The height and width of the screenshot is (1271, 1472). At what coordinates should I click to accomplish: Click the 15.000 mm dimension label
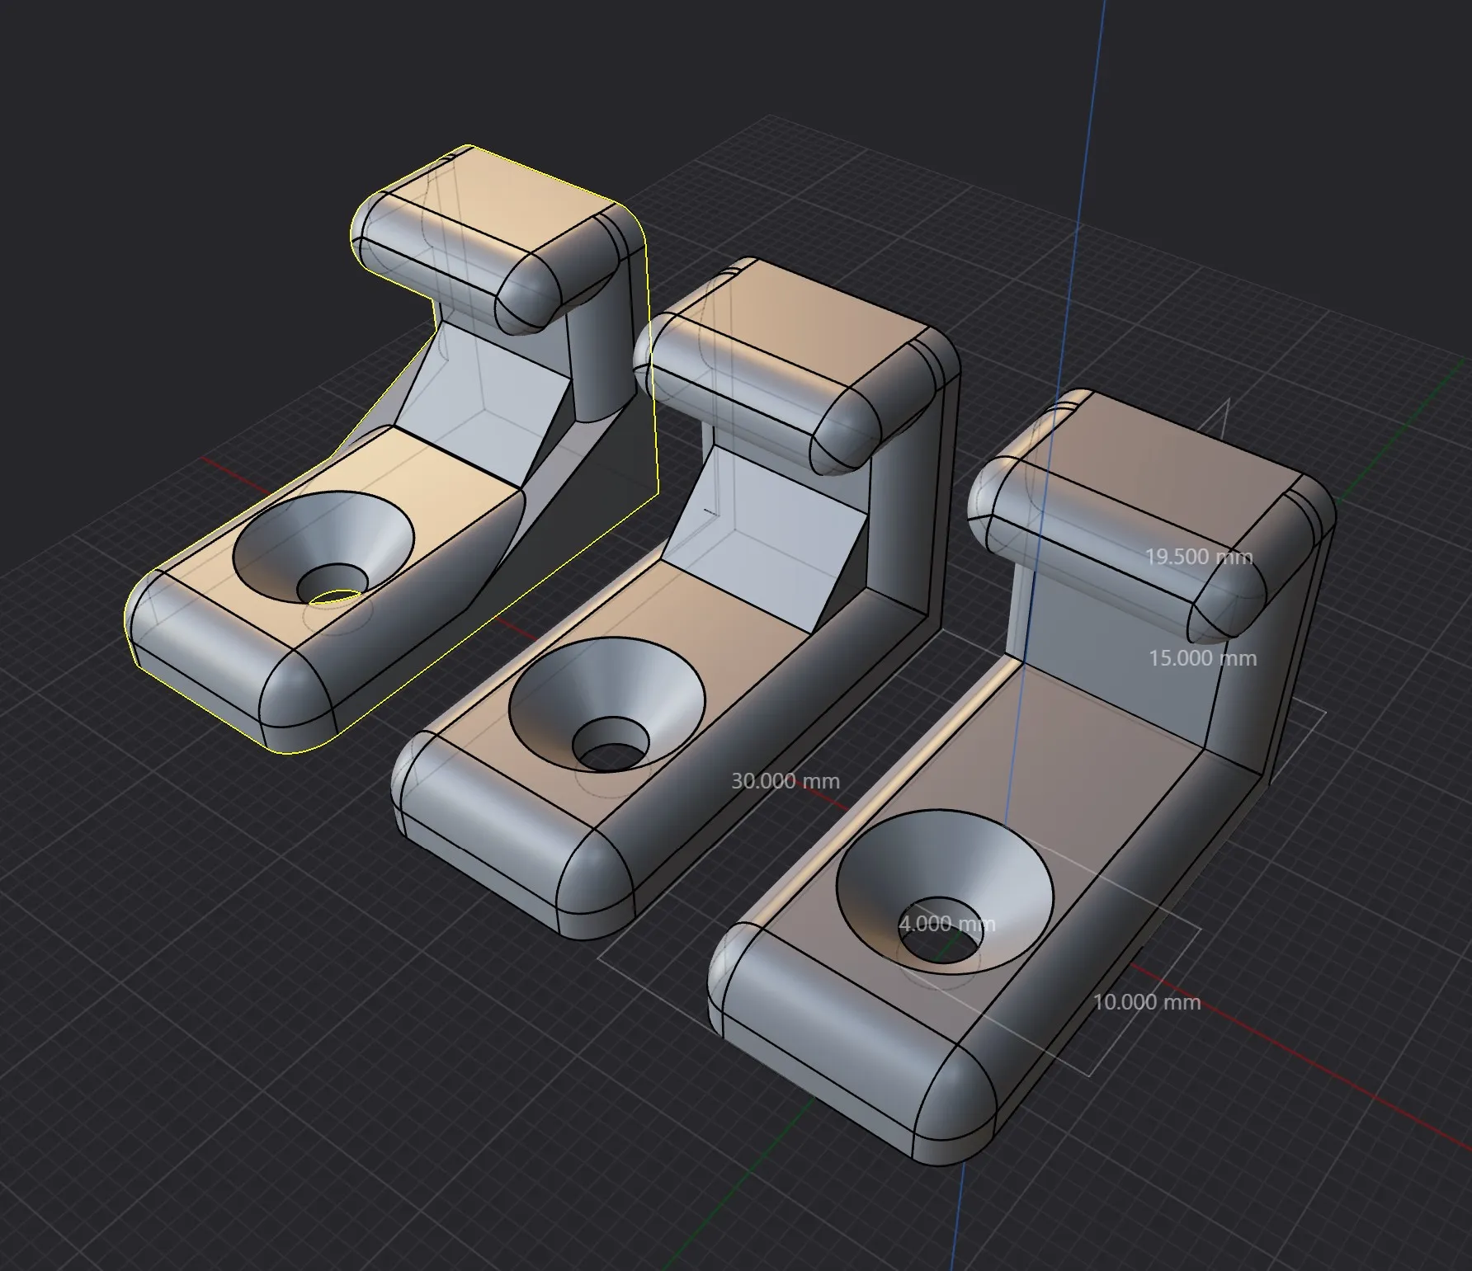coord(1202,658)
